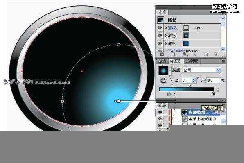Open the solid blue fill swatch
Image resolution: width=244 pixels, height=163 pixels.
point(186,43)
